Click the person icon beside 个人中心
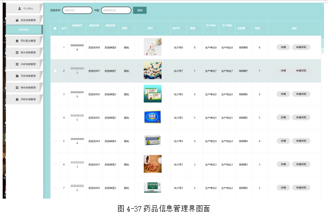This screenshot has height=215, width=328. click(20, 8)
